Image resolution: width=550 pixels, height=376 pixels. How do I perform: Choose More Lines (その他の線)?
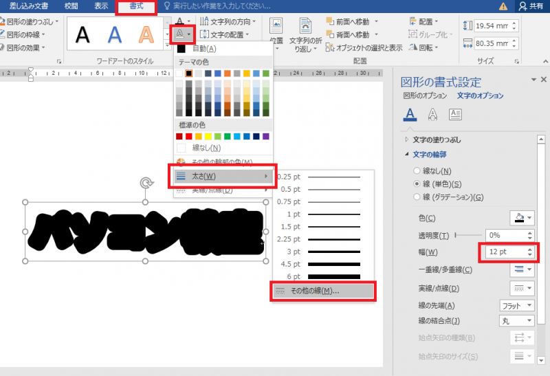[323, 291]
